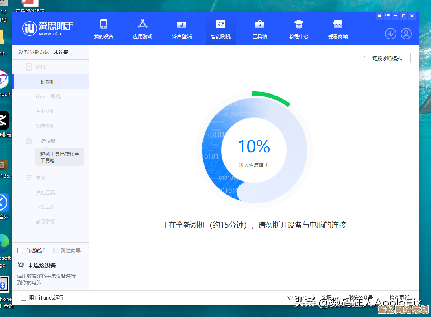Image resolution: width=431 pixels, height=317 pixels.
Task: Open the download manager arrow icon
Action: [391, 34]
